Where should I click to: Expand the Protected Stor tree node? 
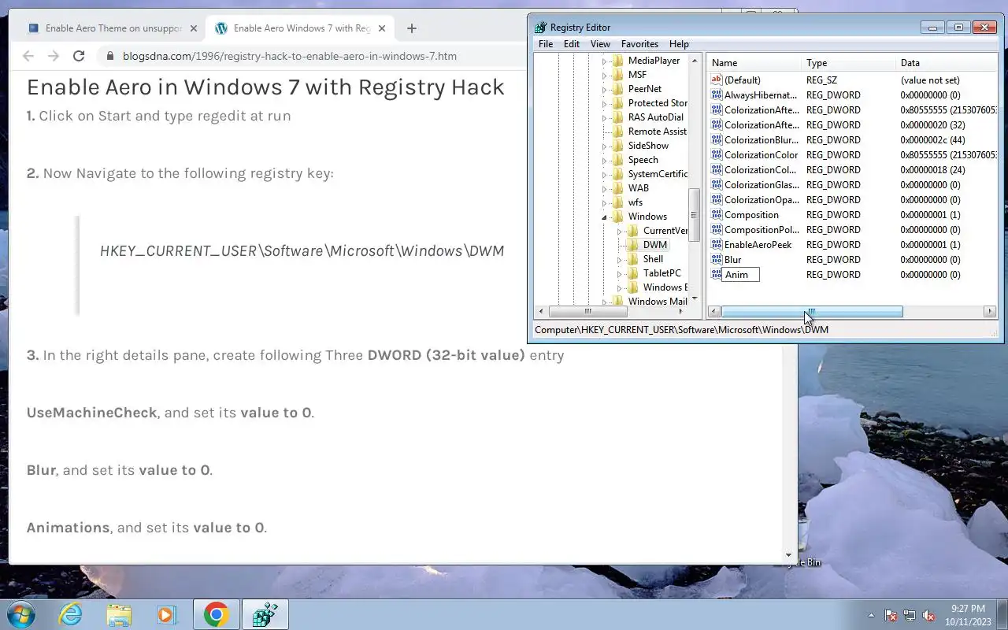pyautogui.click(x=604, y=104)
